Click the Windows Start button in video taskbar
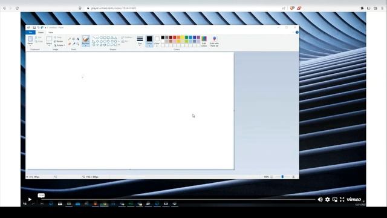The image size is (387, 218). tap(25, 204)
